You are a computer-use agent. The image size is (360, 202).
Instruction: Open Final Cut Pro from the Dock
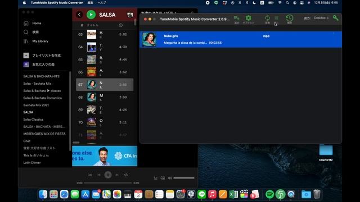(x=244, y=194)
